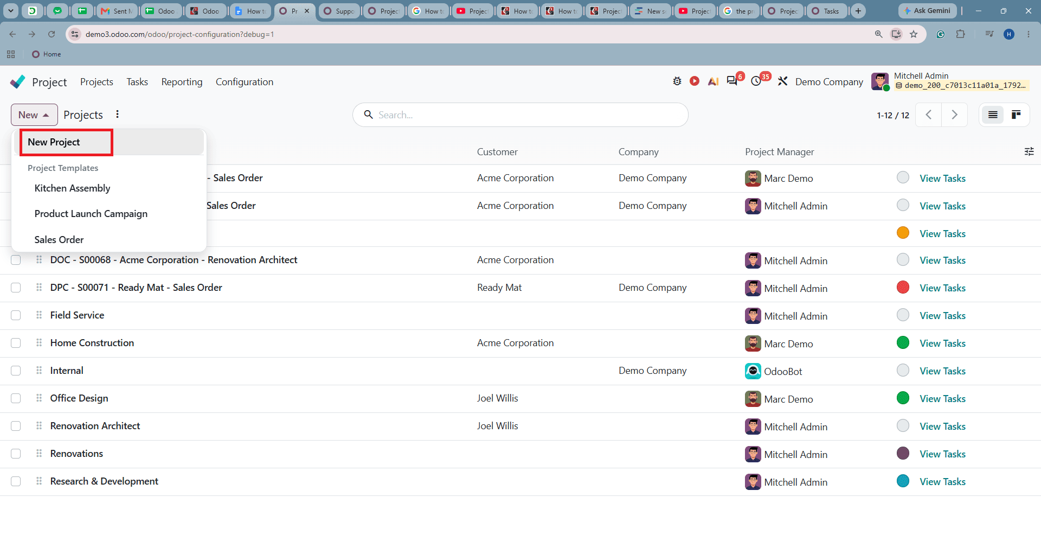The height and width of the screenshot is (560, 1041).
Task: Click green status circle for Home Construction
Action: (903, 342)
